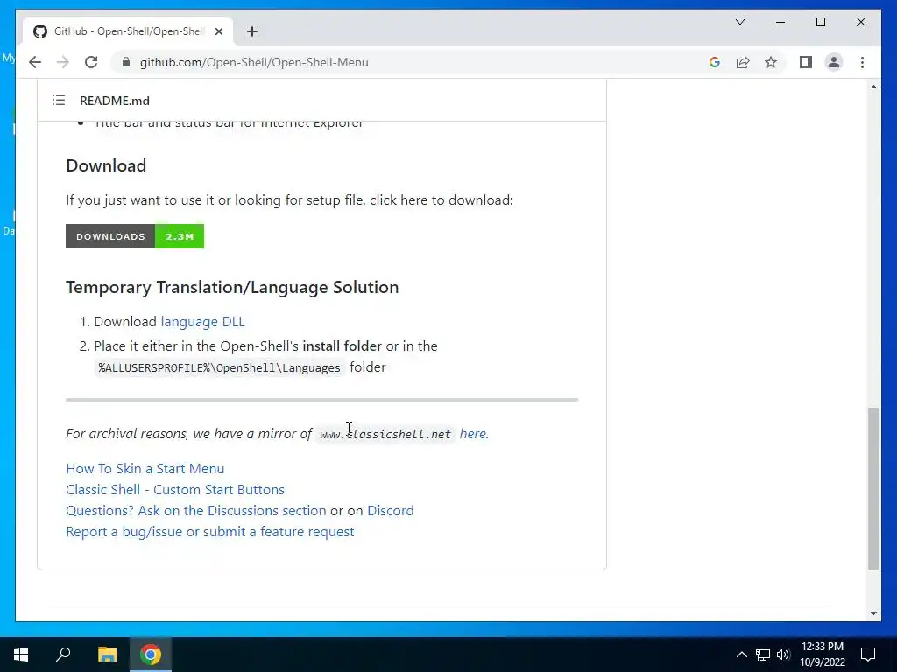The image size is (897, 672).
Task: Click Temporary Translation/Language Solution heading
Action: pos(232,287)
